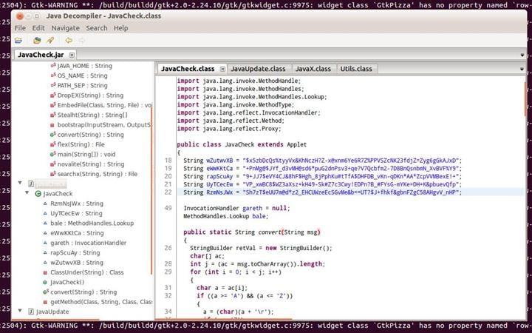
Task: Collapse the highlighted JavaCheck file node
Action: click(x=20, y=184)
